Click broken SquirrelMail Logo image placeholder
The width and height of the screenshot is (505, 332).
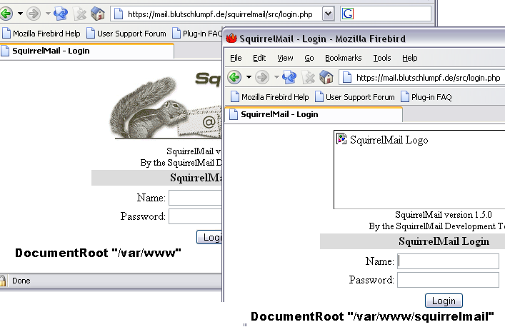tap(419, 170)
